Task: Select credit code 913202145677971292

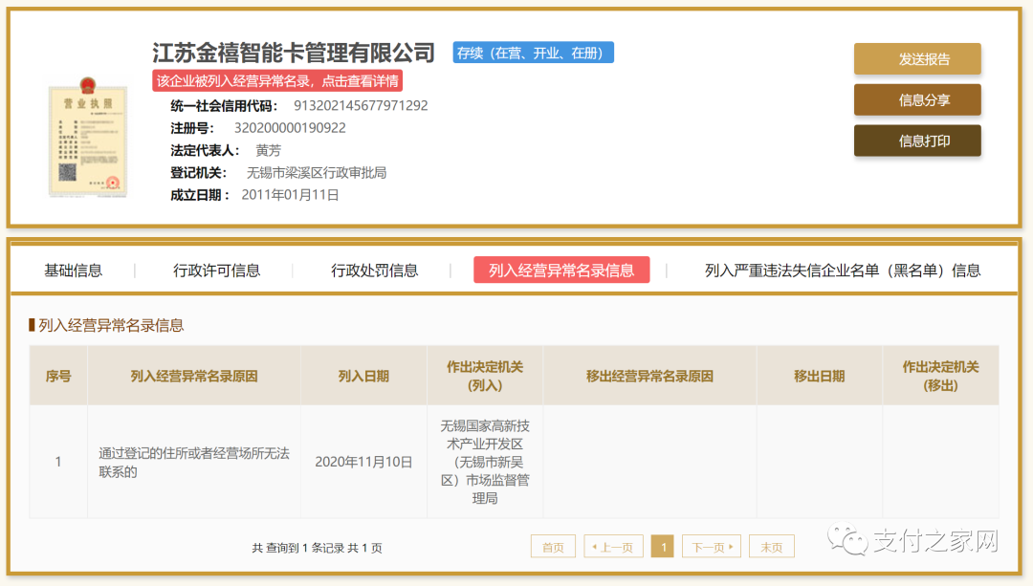Action: click(361, 105)
